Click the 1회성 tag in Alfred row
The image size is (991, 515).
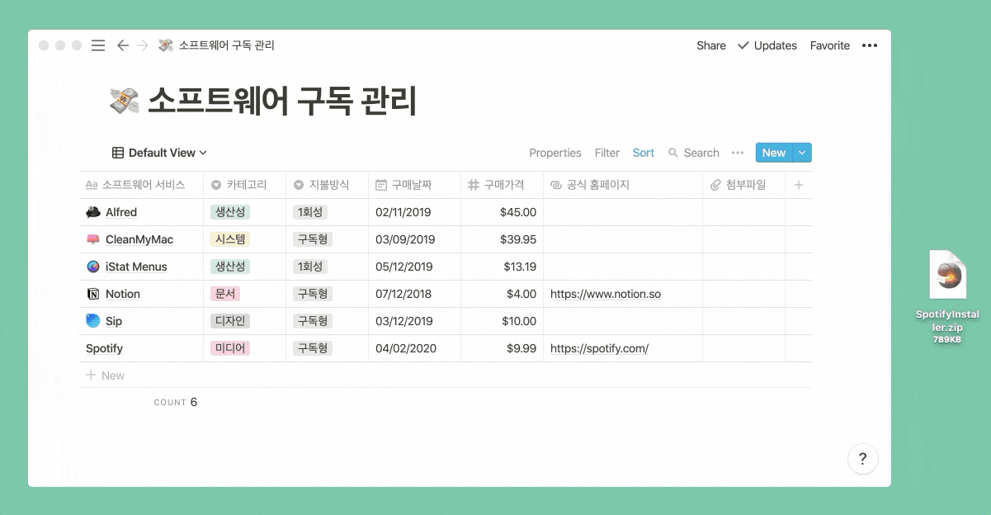[310, 212]
